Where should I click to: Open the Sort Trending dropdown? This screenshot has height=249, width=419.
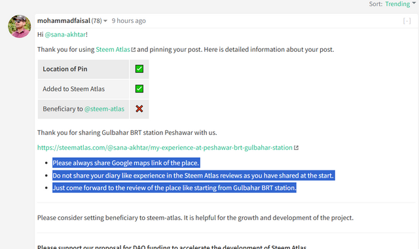[x=400, y=4]
